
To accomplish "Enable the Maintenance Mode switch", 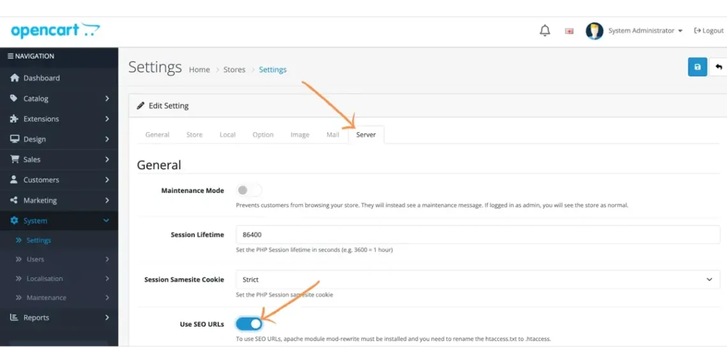I will click(249, 190).
